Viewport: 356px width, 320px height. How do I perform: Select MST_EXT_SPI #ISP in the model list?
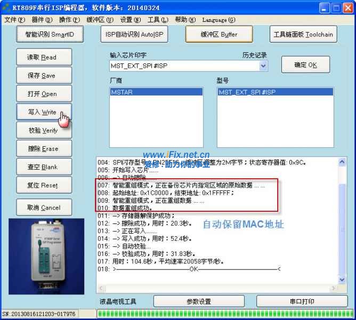pos(275,92)
